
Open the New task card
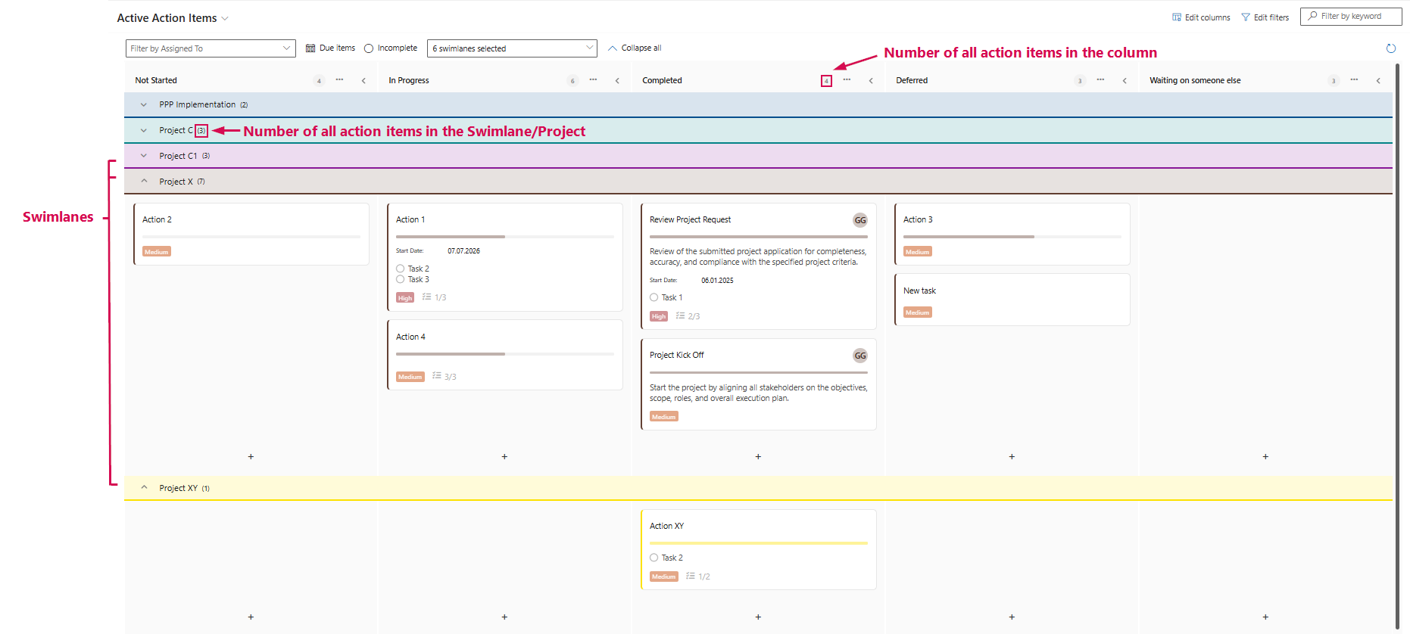click(1012, 300)
